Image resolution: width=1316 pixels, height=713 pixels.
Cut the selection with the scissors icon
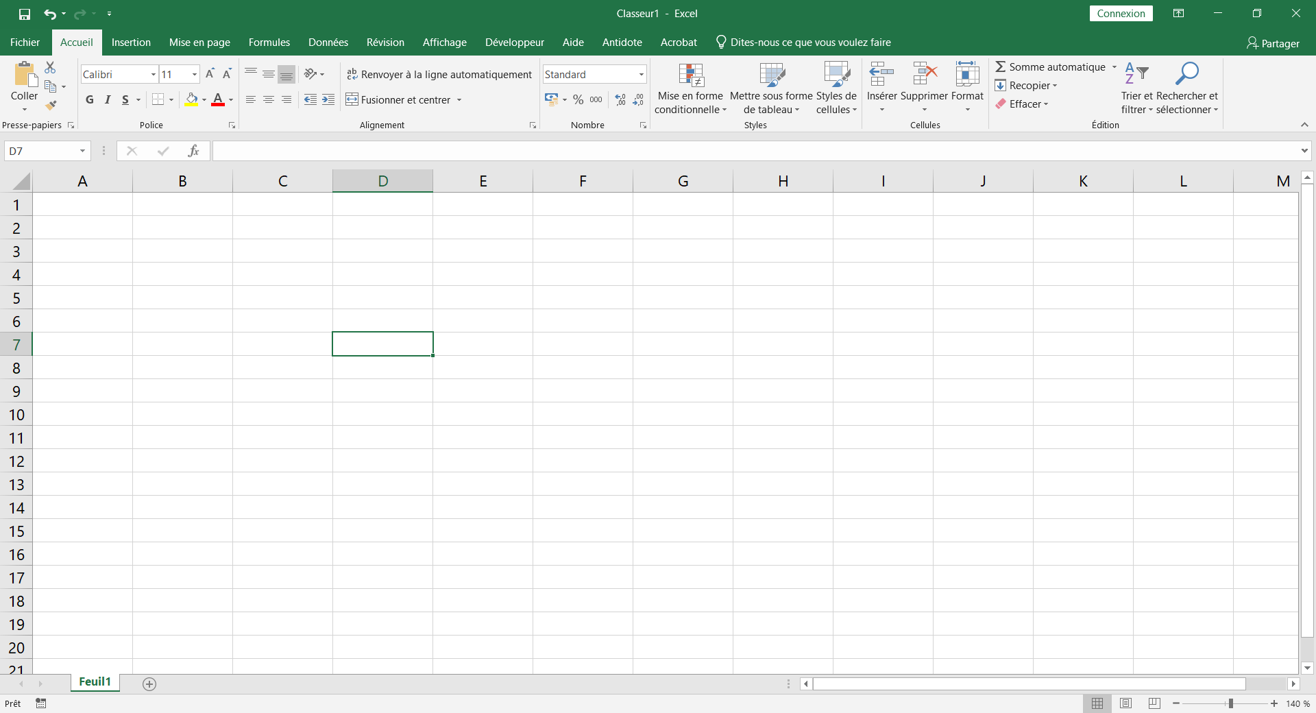[49, 67]
